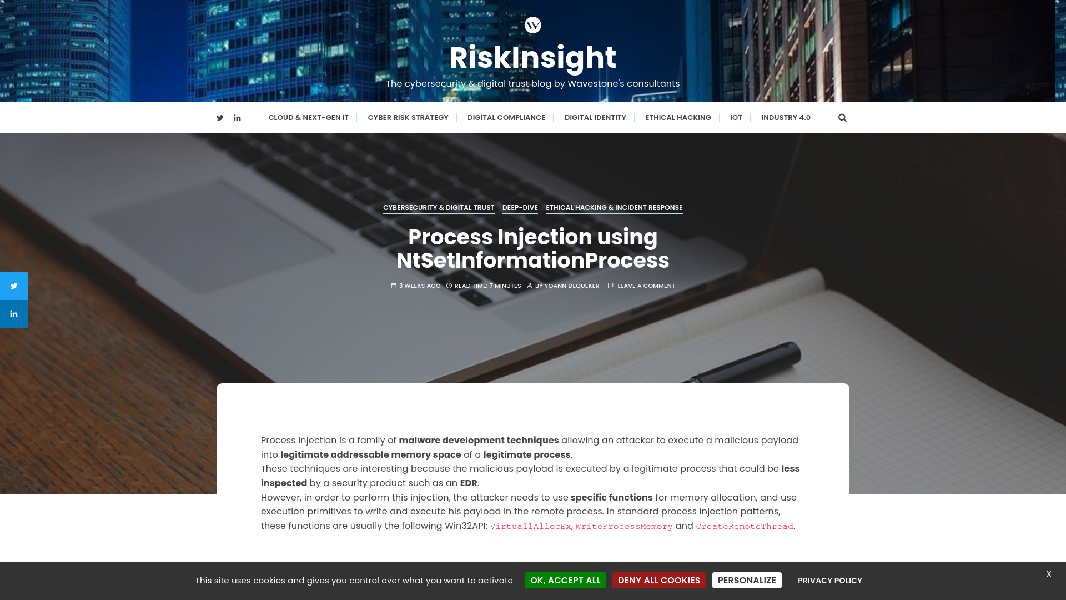Click the Deny All Cookies button

pyautogui.click(x=659, y=580)
